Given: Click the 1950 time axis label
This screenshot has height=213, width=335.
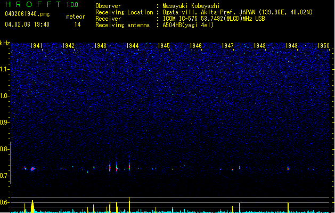Looking at the screenshot, I should click(323, 46).
